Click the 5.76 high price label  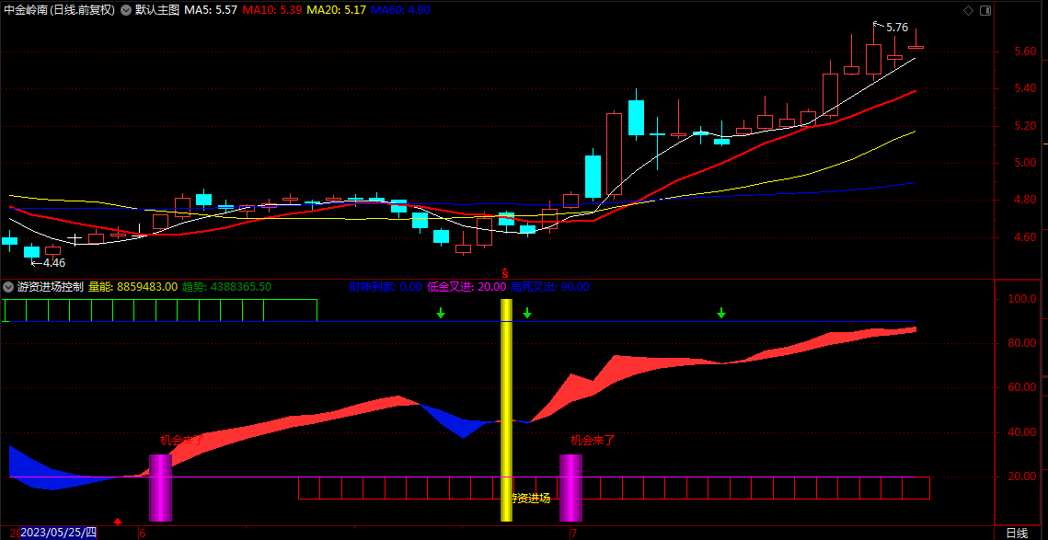pos(897,28)
